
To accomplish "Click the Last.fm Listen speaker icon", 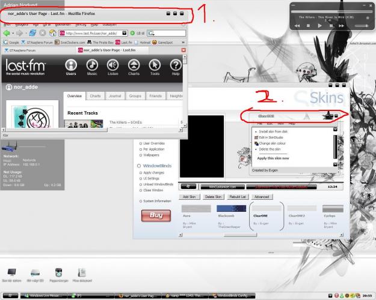I will coord(113,65).
